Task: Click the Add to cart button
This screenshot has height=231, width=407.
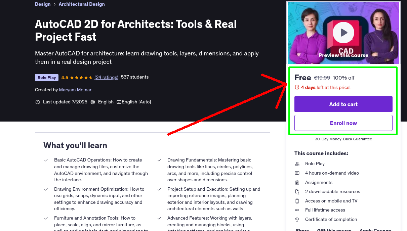Action: [343, 104]
